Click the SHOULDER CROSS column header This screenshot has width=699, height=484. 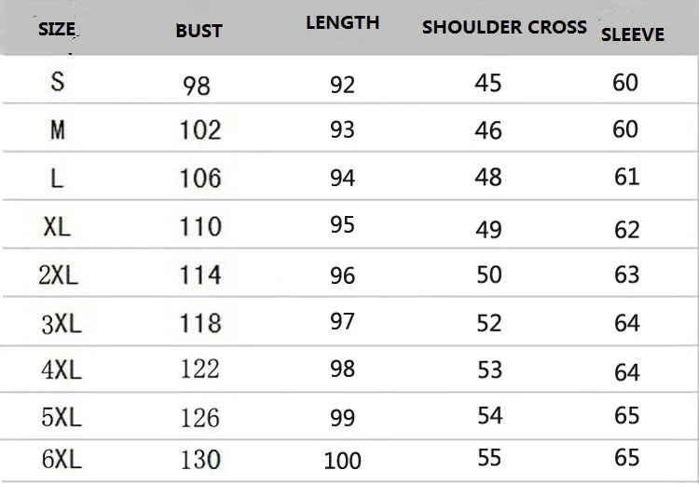tap(504, 27)
